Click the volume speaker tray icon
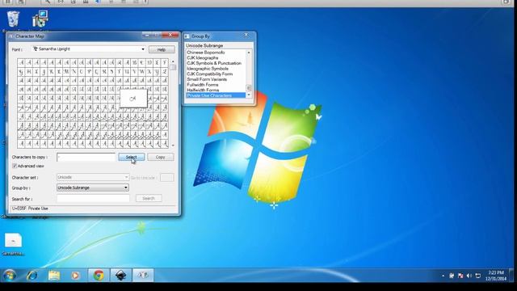This screenshot has width=517, height=291. tap(469, 276)
